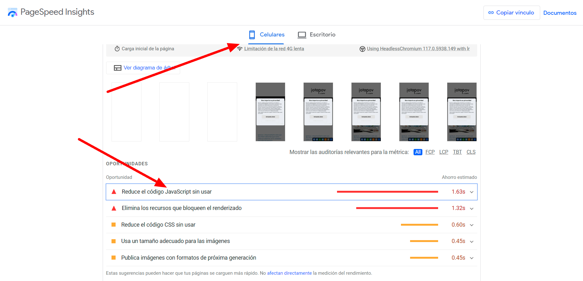
Task: Click Using HeadlessChromium 117 text
Action: tap(418, 49)
